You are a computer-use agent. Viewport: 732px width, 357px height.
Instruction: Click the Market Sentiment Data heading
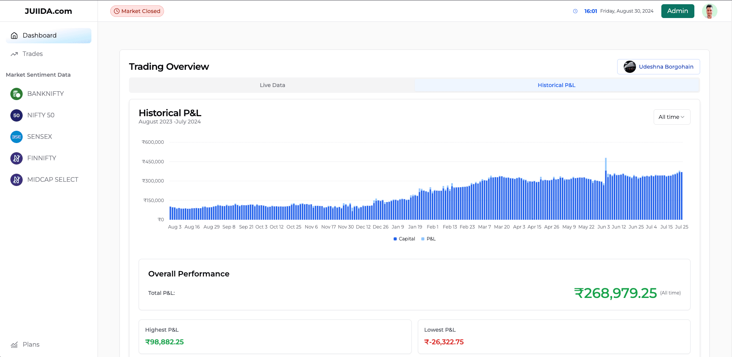[x=38, y=75]
